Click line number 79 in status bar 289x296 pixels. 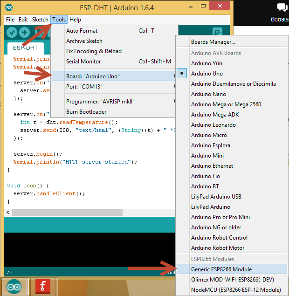coord(10,272)
